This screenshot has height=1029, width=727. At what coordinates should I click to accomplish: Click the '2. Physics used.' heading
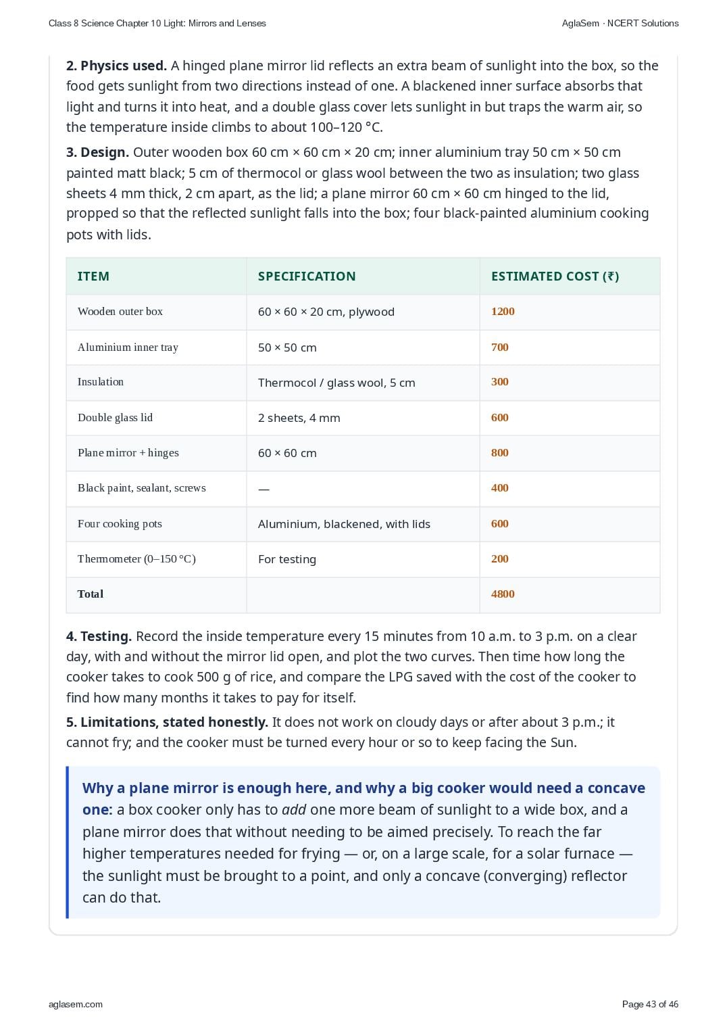[x=116, y=66]
